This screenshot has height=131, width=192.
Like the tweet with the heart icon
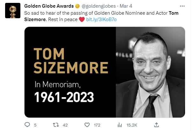(x=87, y=125)
